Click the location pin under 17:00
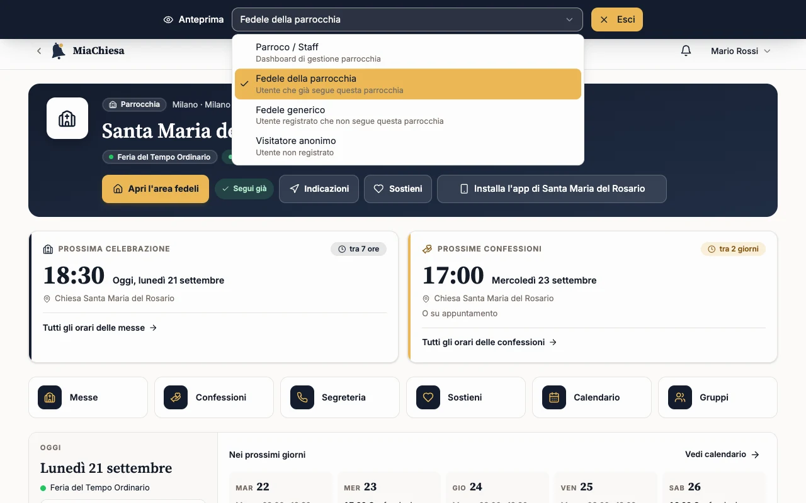This screenshot has height=503, width=806. 426,299
